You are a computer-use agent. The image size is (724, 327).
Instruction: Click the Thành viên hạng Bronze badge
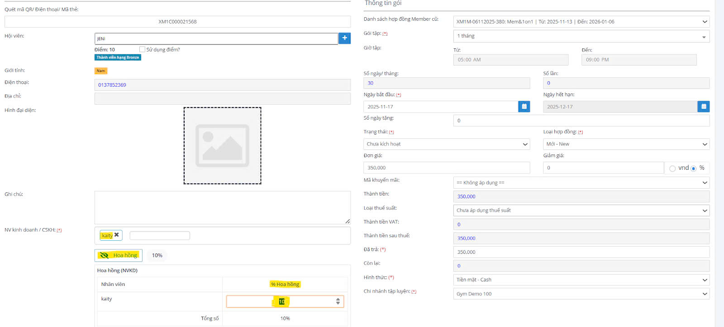coord(118,57)
